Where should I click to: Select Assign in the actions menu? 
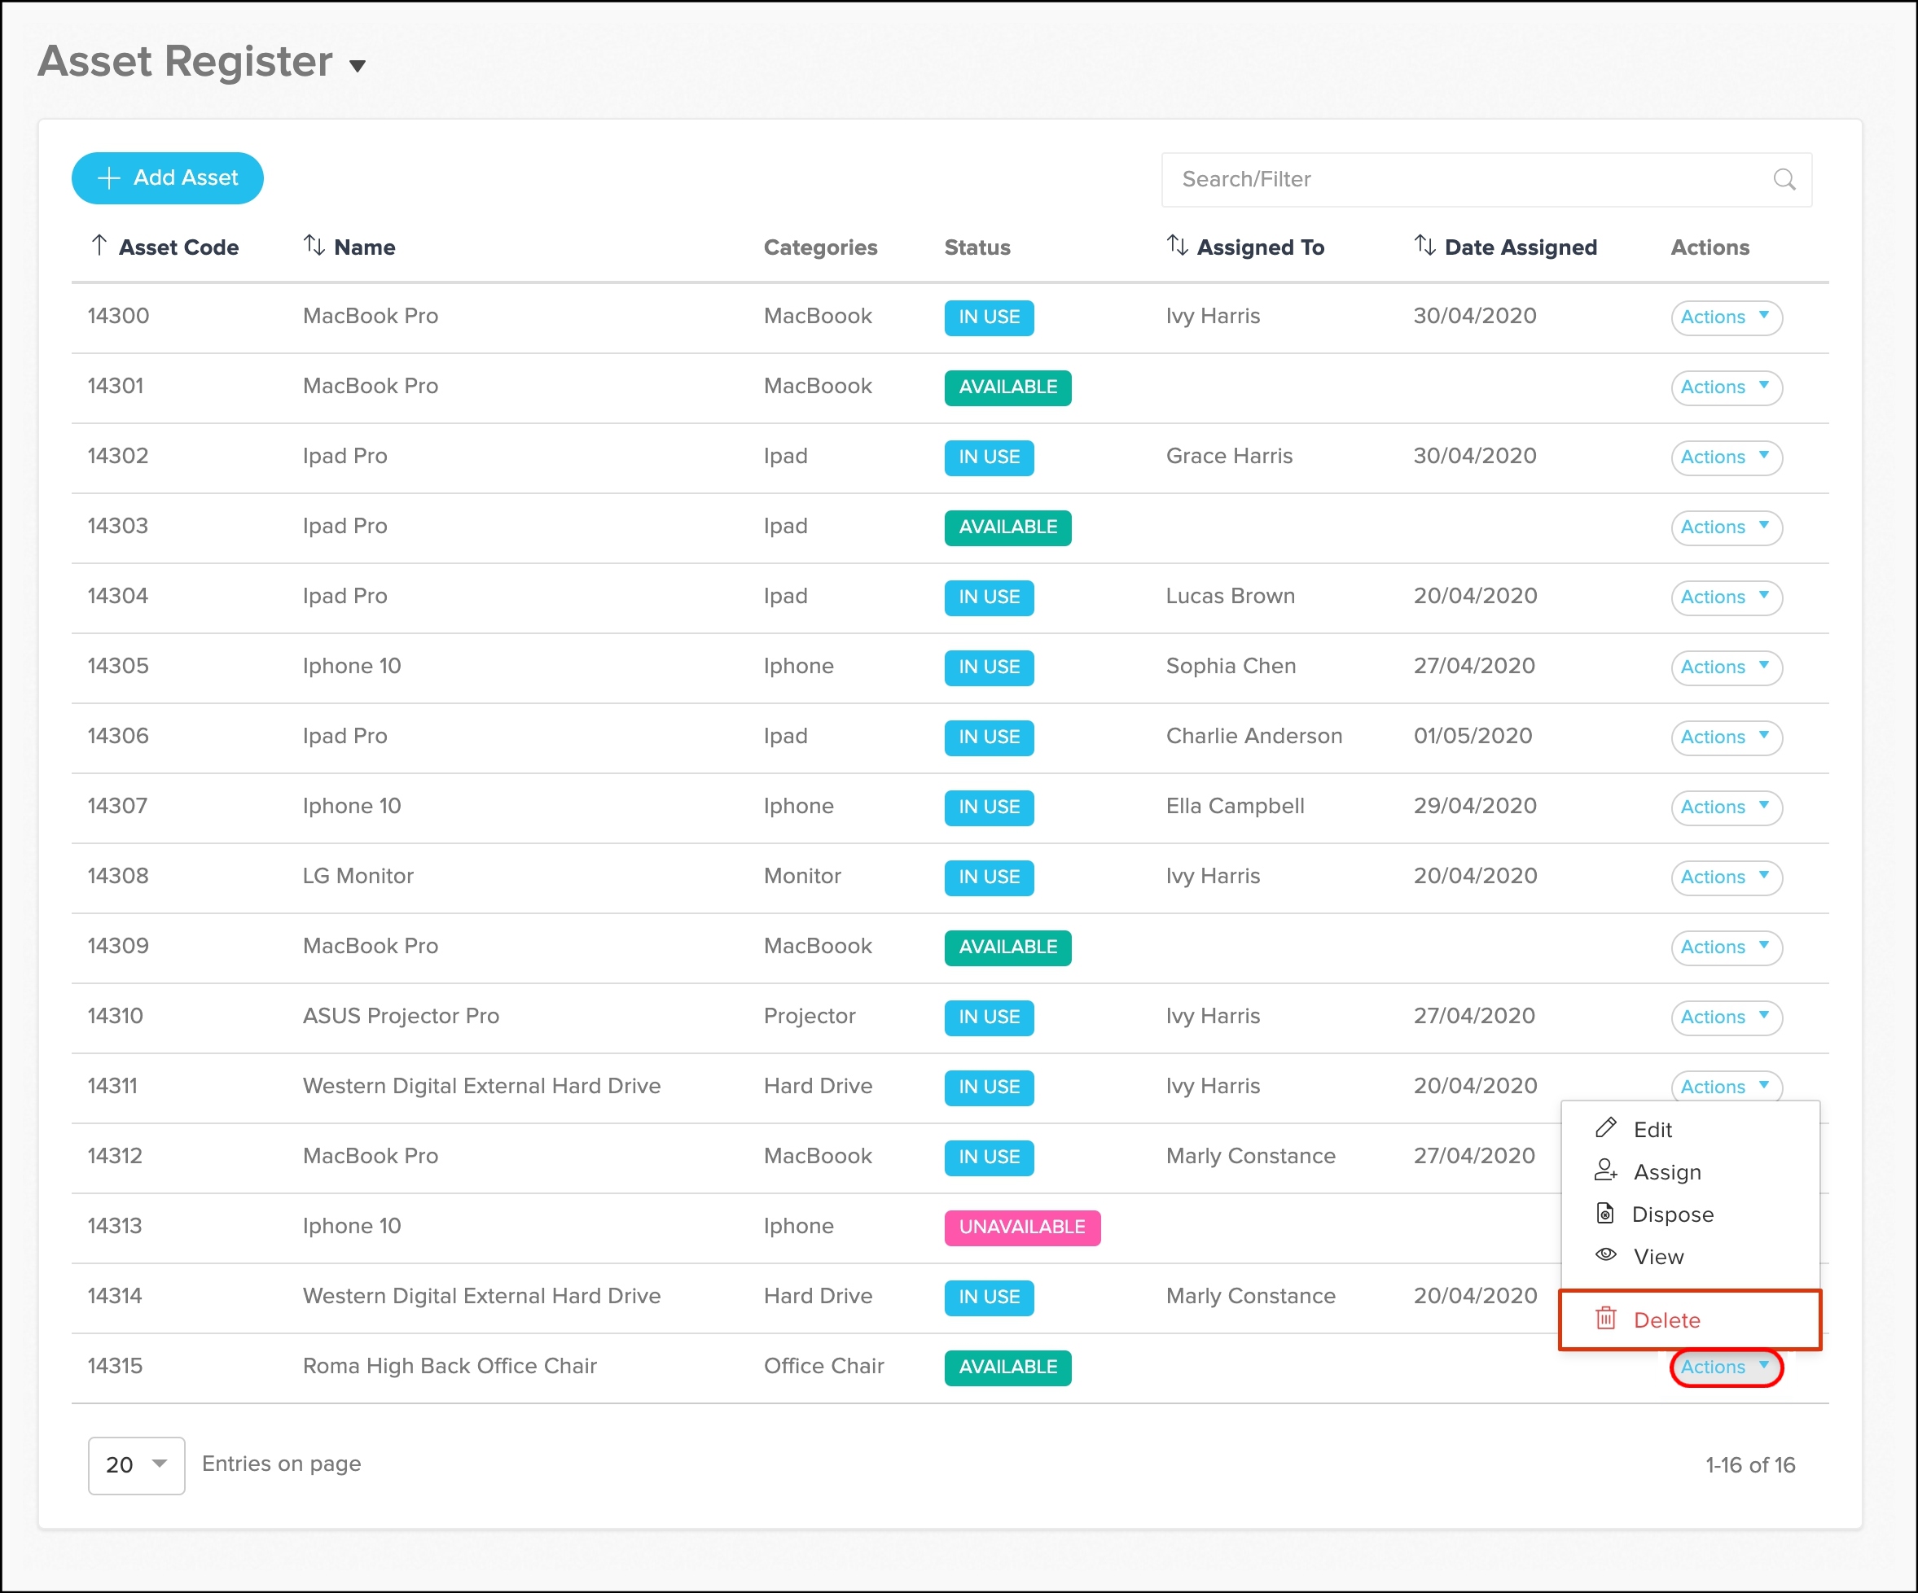1667,1171
